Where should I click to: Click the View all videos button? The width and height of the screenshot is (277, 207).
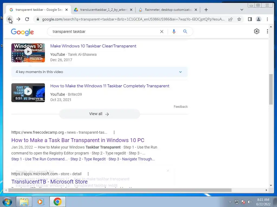click(99, 114)
